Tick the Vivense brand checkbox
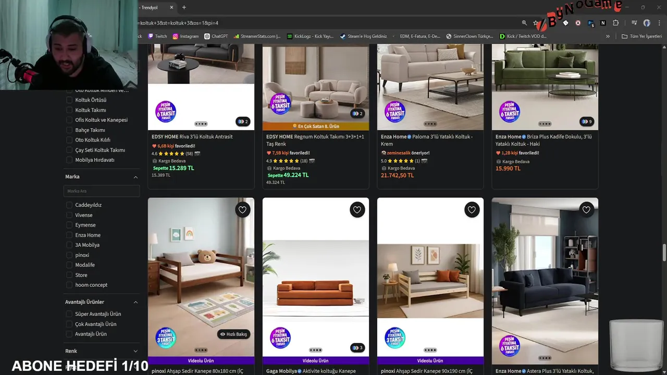 pos(69,215)
